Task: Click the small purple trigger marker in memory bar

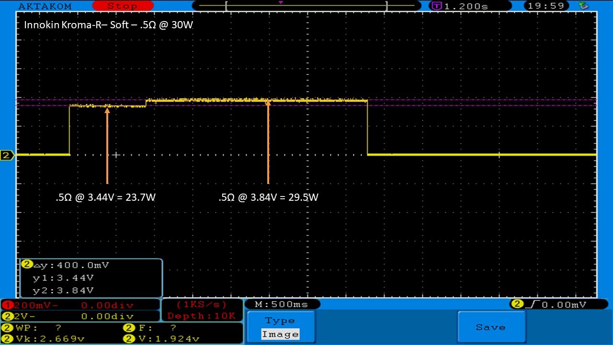Action: tap(281, 2)
